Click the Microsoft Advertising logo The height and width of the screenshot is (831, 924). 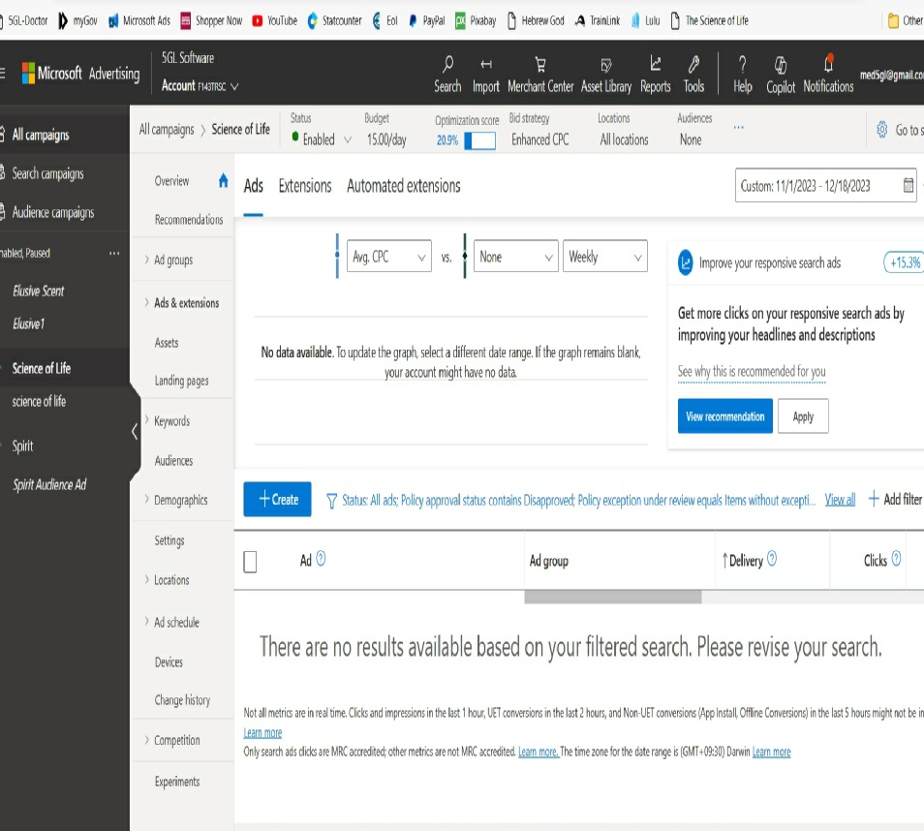click(x=80, y=73)
